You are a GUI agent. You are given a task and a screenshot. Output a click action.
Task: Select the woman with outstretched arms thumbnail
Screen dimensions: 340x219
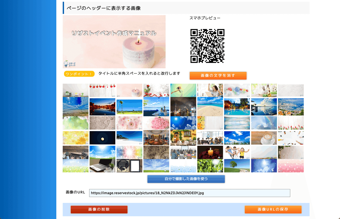pyautogui.click(x=183, y=90)
